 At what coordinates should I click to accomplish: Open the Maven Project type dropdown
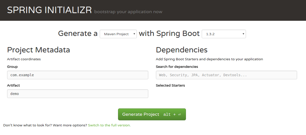(x=118, y=34)
